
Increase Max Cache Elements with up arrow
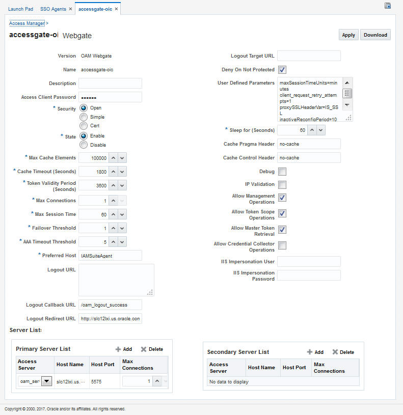pyautogui.click(x=113, y=158)
